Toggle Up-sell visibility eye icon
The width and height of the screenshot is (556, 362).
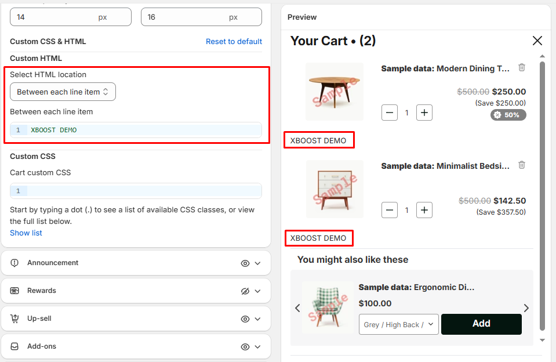pos(245,319)
